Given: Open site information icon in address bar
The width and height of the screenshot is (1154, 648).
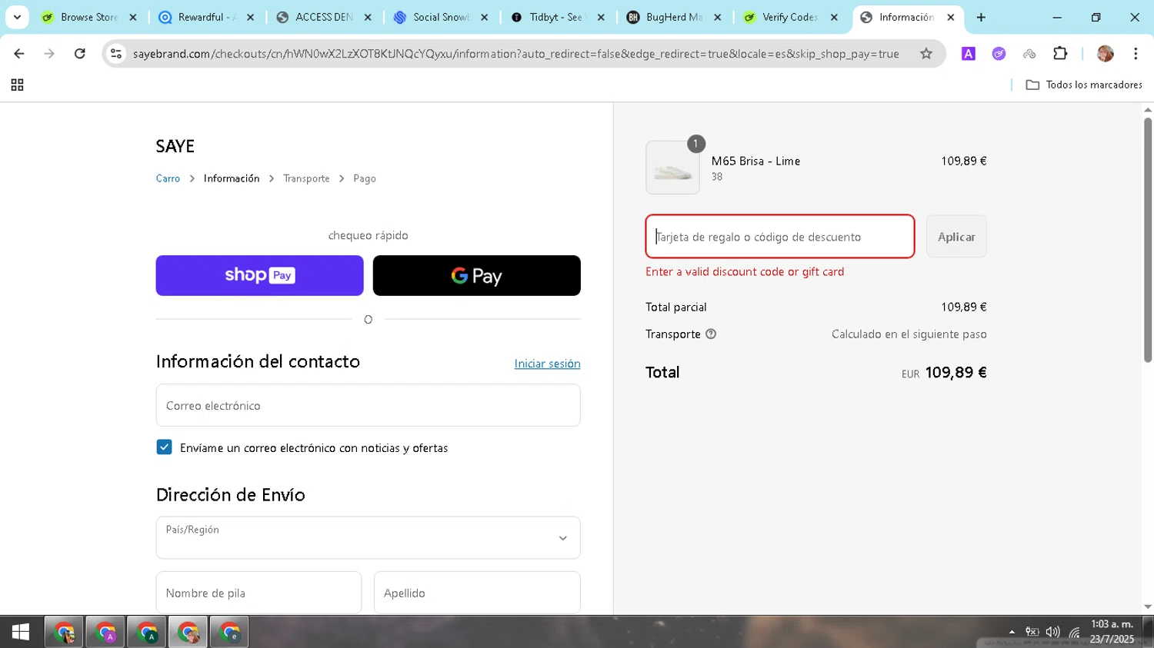Looking at the screenshot, I should pyautogui.click(x=116, y=54).
